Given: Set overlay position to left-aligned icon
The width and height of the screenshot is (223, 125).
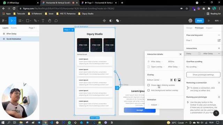Looking at the screenshot, I should click(175, 80).
